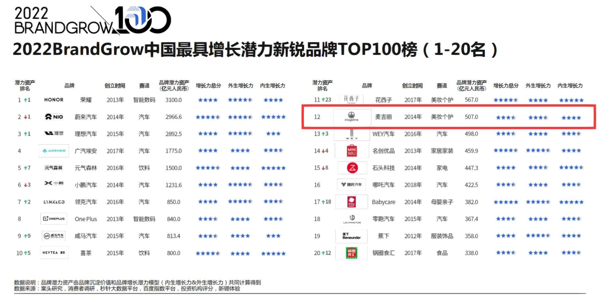This screenshot has height=304, width=609.
Task: Click brand name 零跑汽车
Action: (383, 219)
